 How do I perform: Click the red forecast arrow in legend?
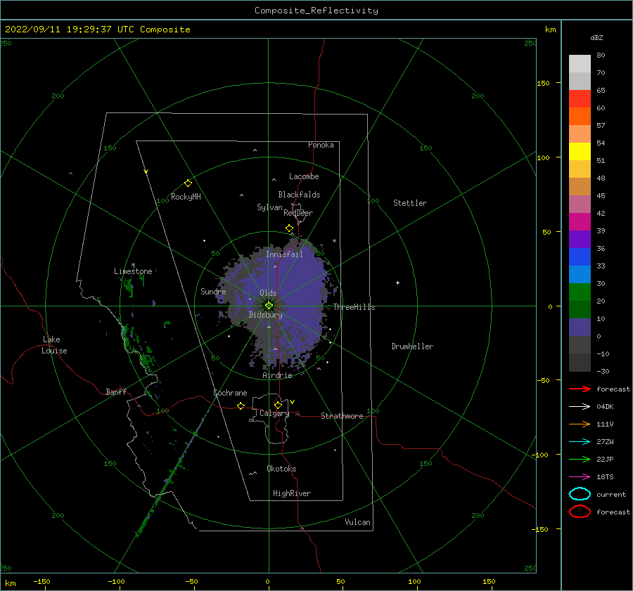[580, 389]
